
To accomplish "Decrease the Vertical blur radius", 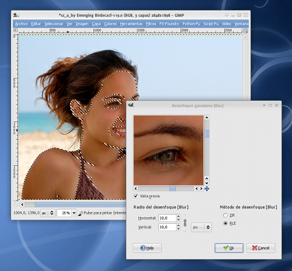I will point(178,229).
